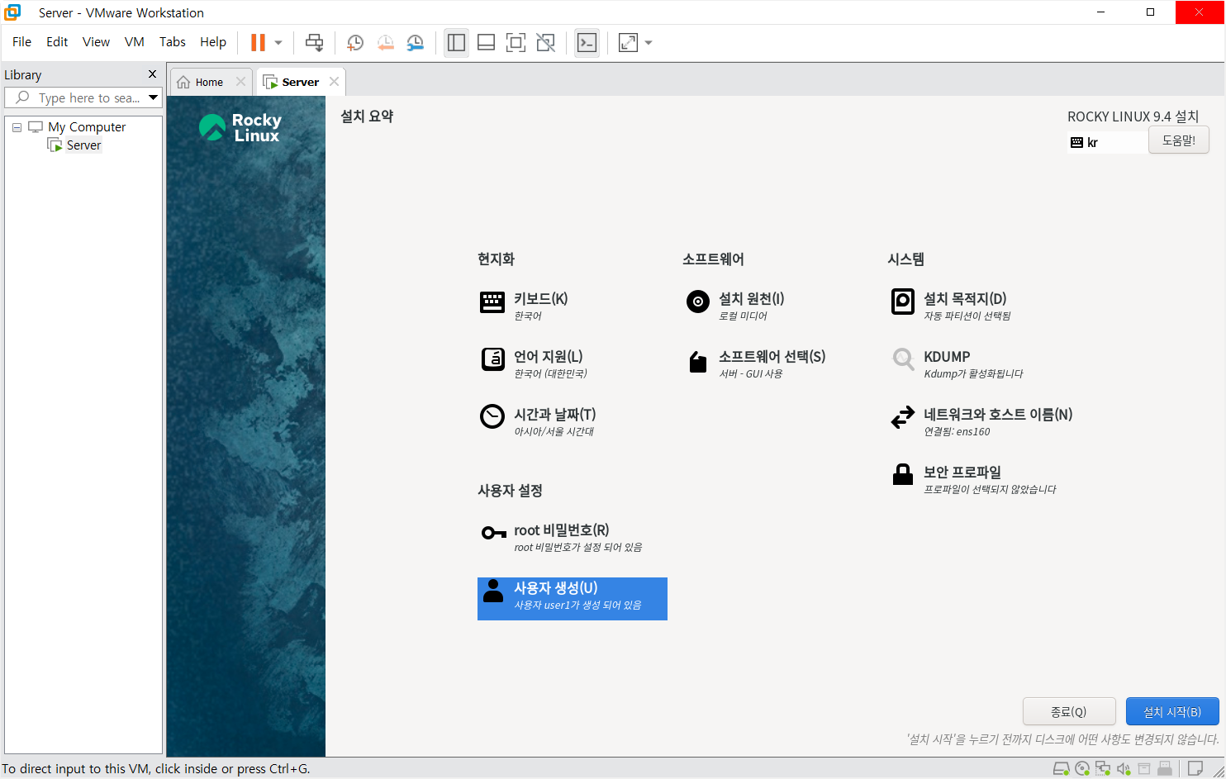Open 설치 목적지(D) installation destination
This screenshot has width=1226, height=779.
point(951,306)
